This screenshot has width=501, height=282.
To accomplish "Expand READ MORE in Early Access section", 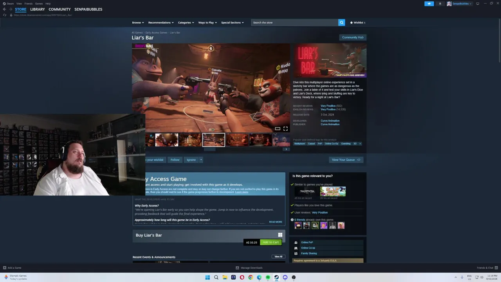I will point(276,222).
